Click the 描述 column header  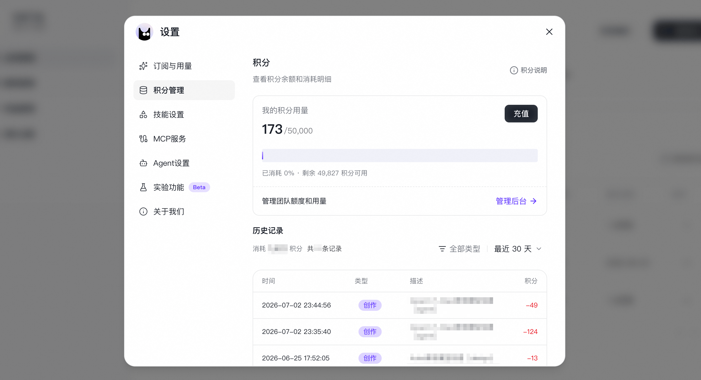coord(416,281)
